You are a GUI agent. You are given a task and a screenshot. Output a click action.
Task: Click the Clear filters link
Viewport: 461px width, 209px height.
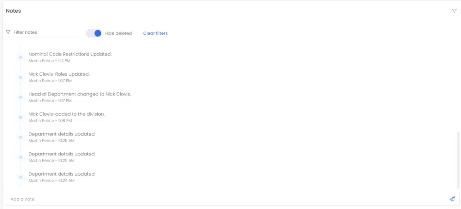[x=155, y=33]
